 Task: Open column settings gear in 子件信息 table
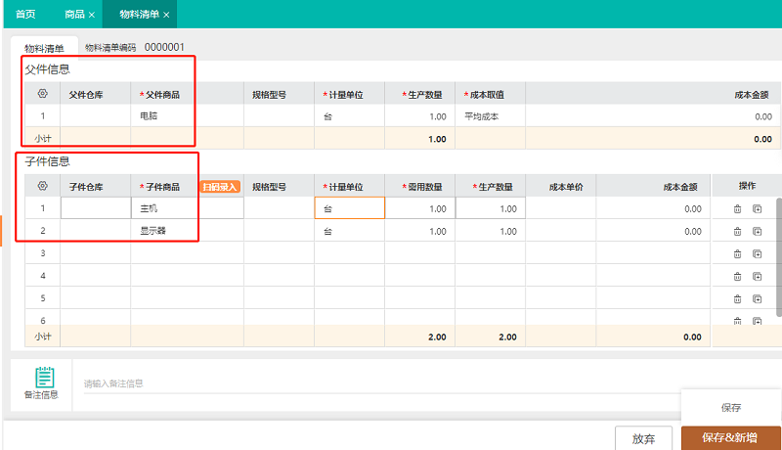click(x=42, y=186)
